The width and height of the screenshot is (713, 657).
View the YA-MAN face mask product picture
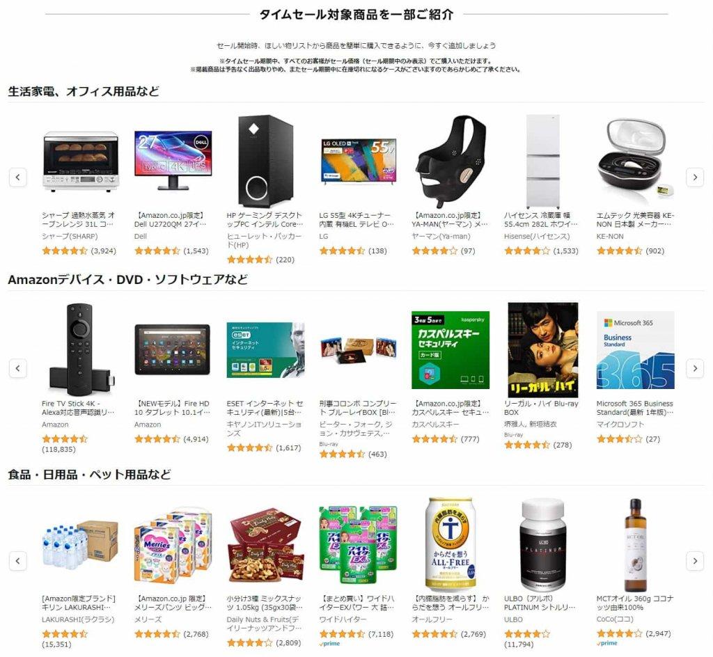pyautogui.click(x=450, y=161)
